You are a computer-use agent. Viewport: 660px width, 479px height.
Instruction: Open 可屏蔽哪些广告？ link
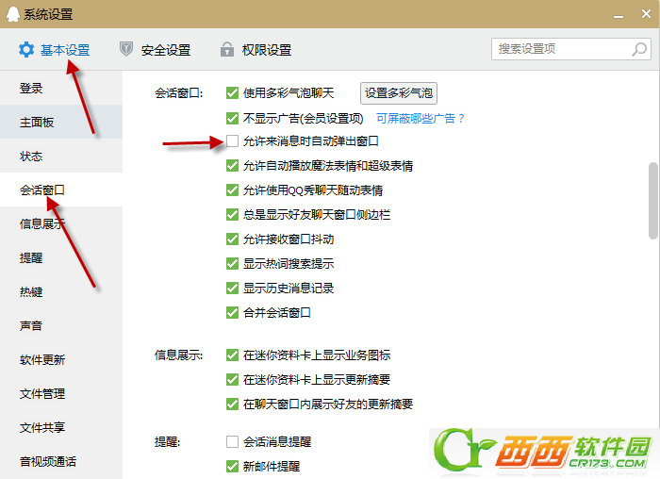click(x=421, y=118)
